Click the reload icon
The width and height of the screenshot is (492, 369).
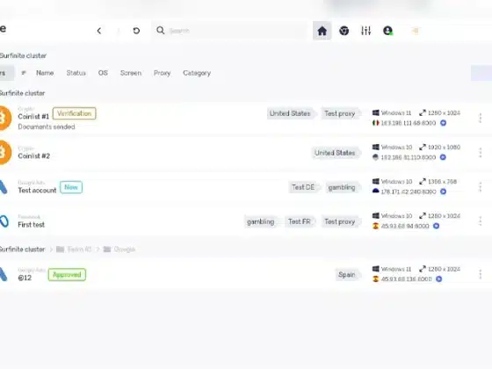(x=136, y=31)
